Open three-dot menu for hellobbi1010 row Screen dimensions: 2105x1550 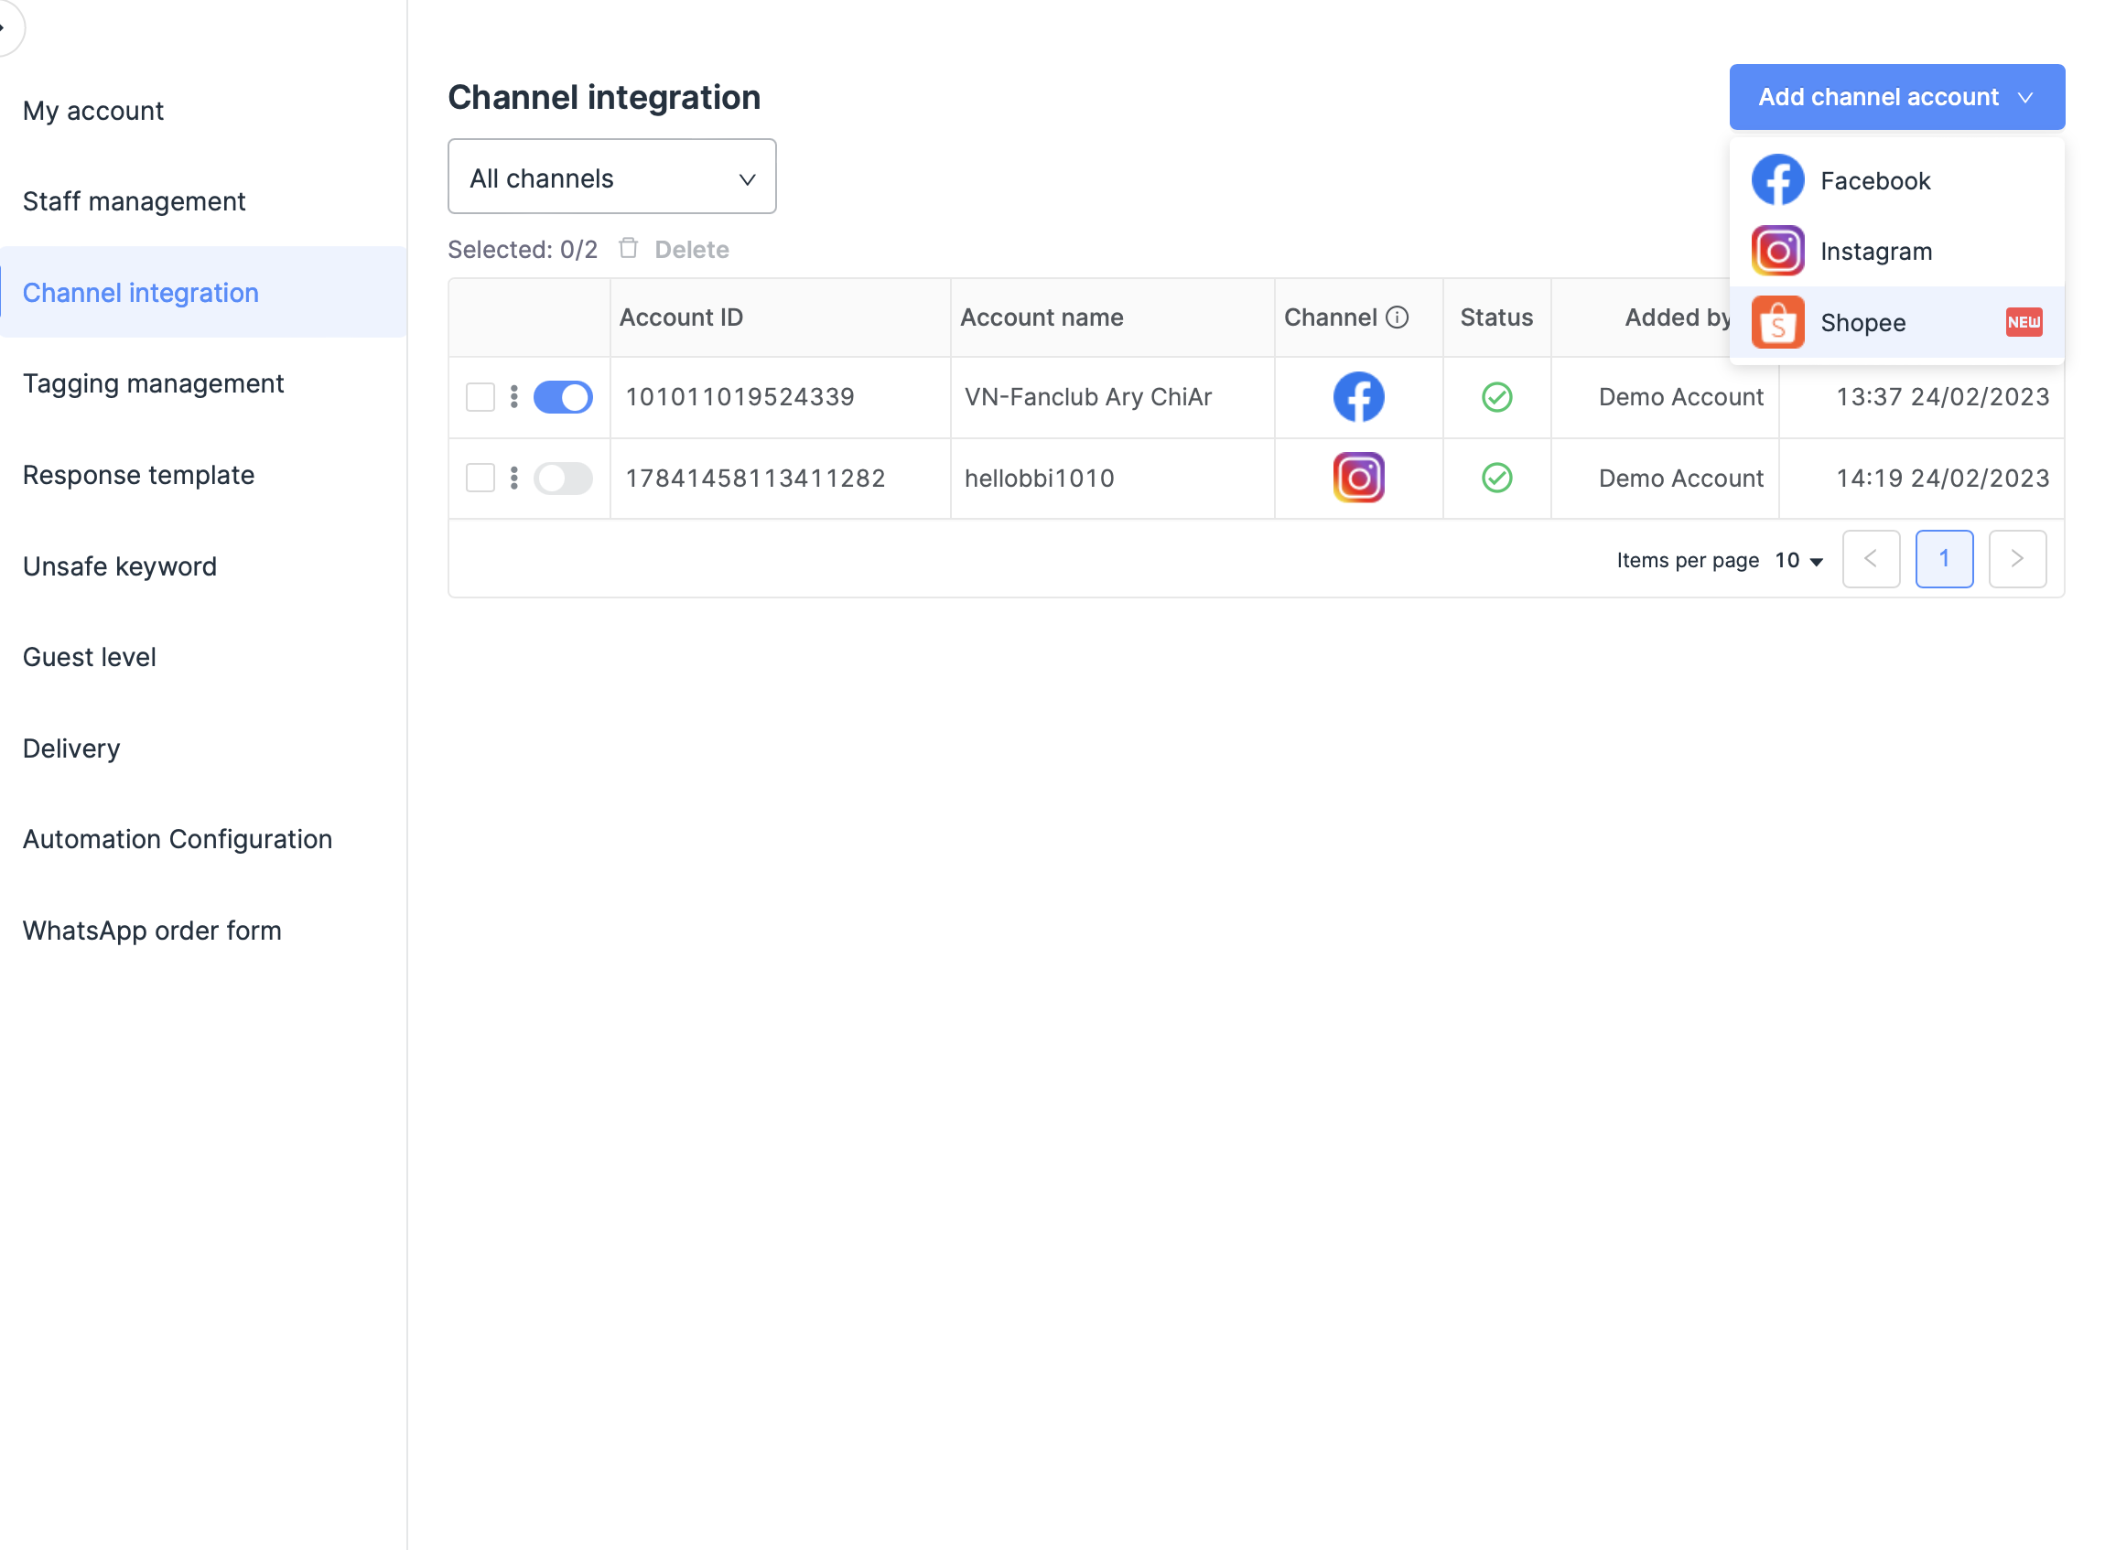(x=513, y=479)
